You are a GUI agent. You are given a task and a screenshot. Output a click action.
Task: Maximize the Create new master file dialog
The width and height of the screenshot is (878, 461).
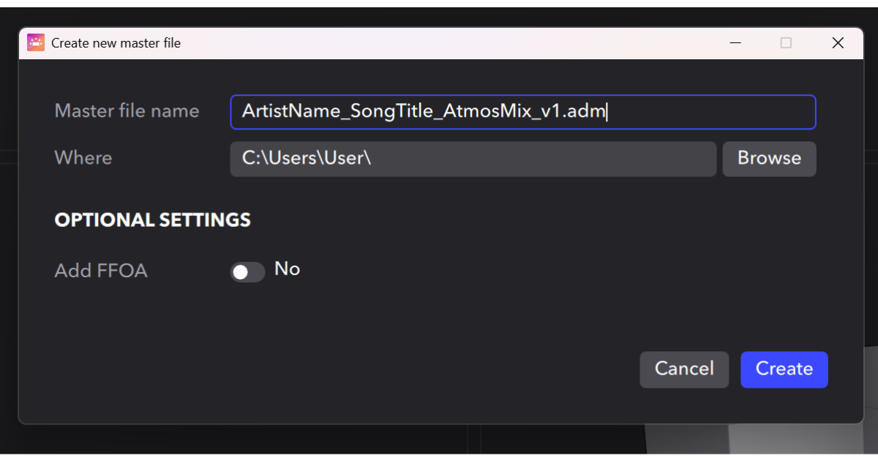coord(786,42)
